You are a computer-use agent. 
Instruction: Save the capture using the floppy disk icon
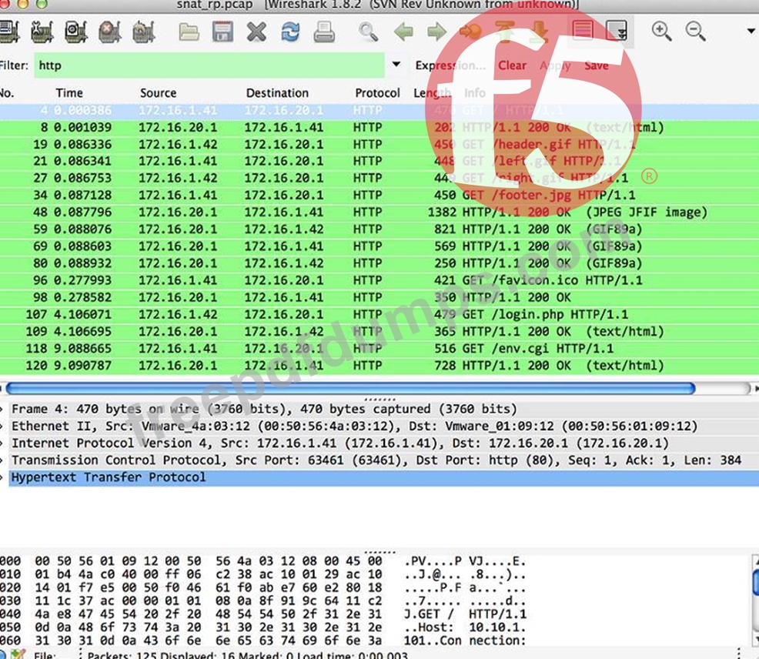coord(222,32)
